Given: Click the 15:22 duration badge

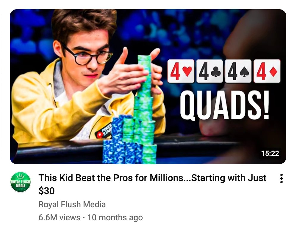Looking at the screenshot, I should click(270, 153).
